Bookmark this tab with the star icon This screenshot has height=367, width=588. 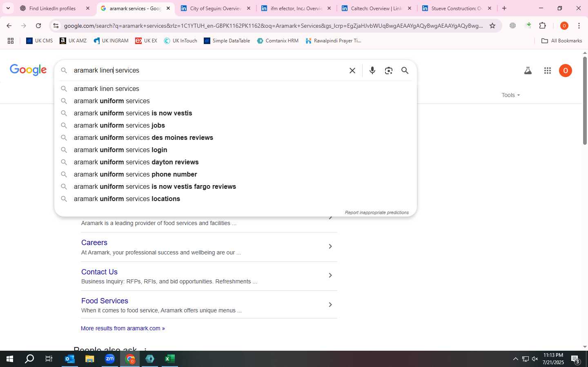[492, 26]
